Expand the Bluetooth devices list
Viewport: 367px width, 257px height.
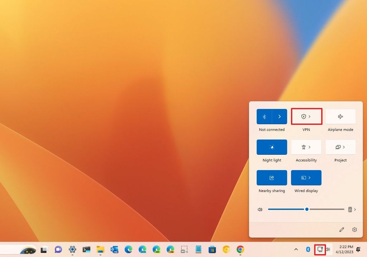(280, 116)
